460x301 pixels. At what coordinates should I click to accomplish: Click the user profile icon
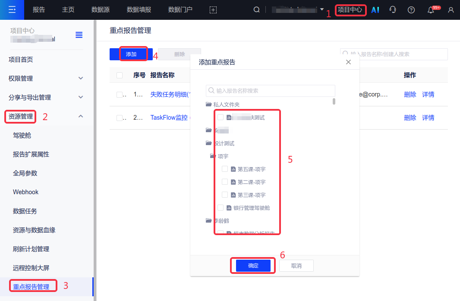[x=451, y=9]
